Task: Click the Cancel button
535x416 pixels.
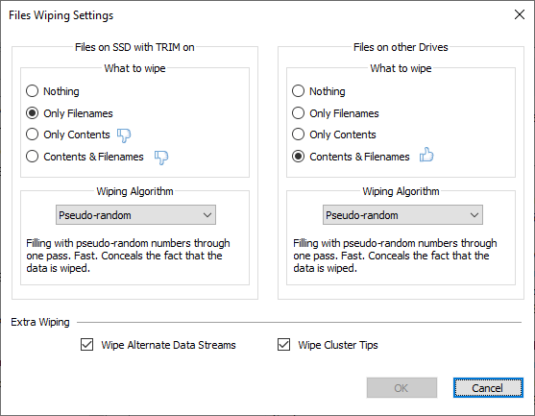Action: click(x=488, y=388)
